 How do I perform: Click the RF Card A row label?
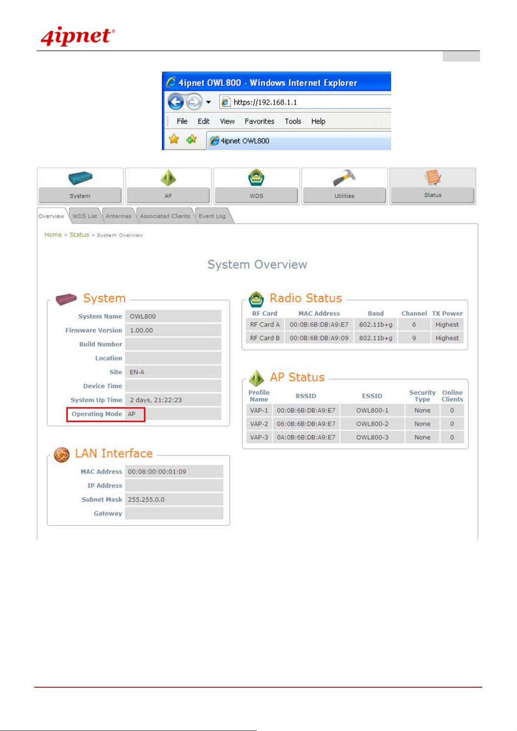265,325
